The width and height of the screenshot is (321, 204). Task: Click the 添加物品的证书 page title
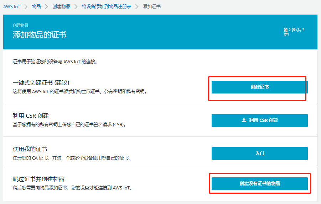click(x=39, y=34)
